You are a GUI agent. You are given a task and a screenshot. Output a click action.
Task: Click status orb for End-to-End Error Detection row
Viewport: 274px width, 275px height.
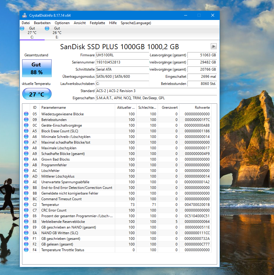click(26, 187)
